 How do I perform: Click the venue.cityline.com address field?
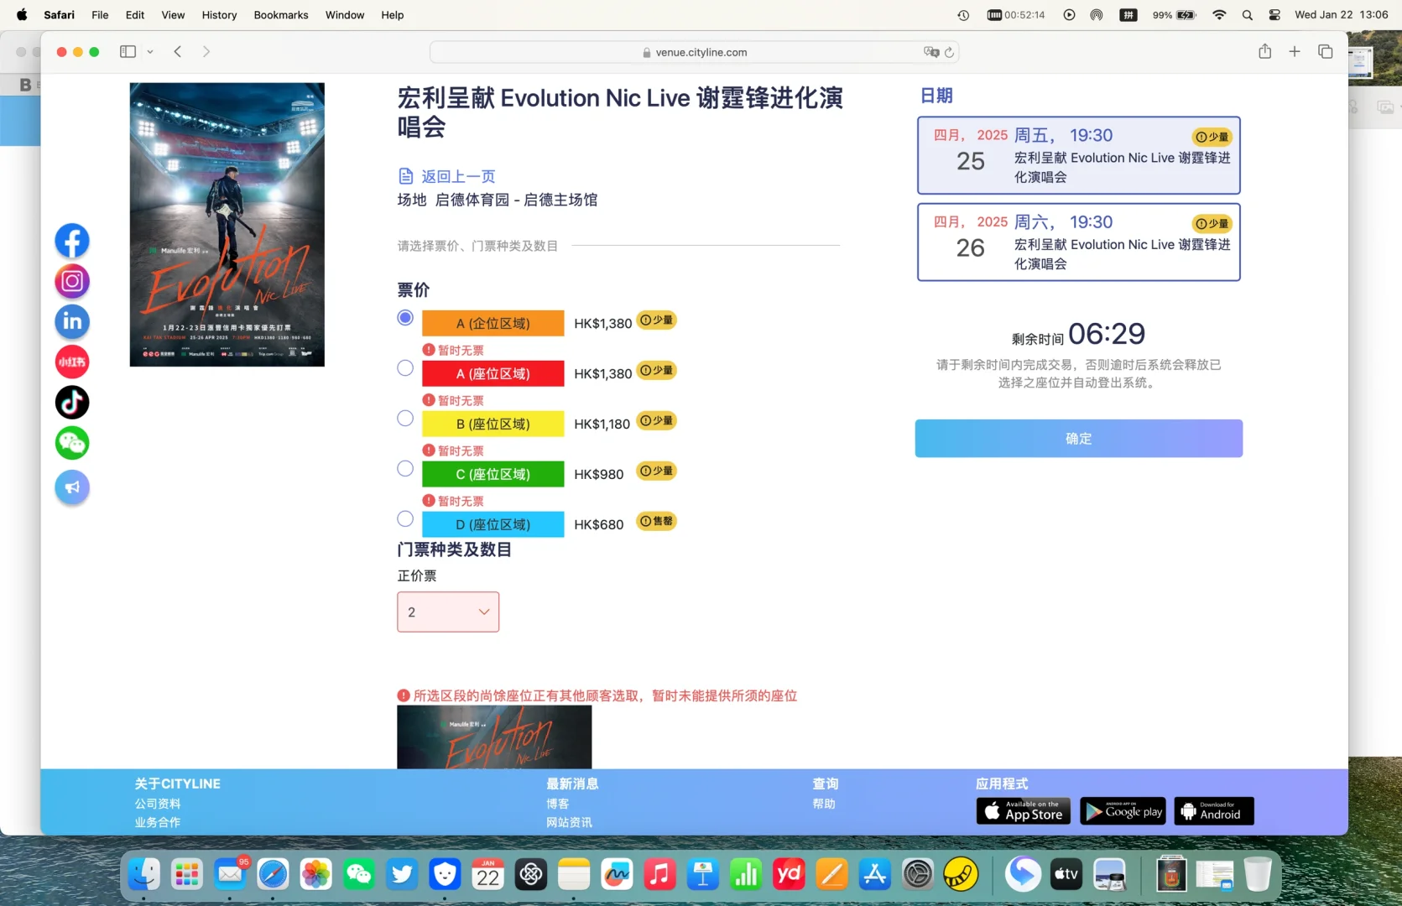[x=694, y=52]
